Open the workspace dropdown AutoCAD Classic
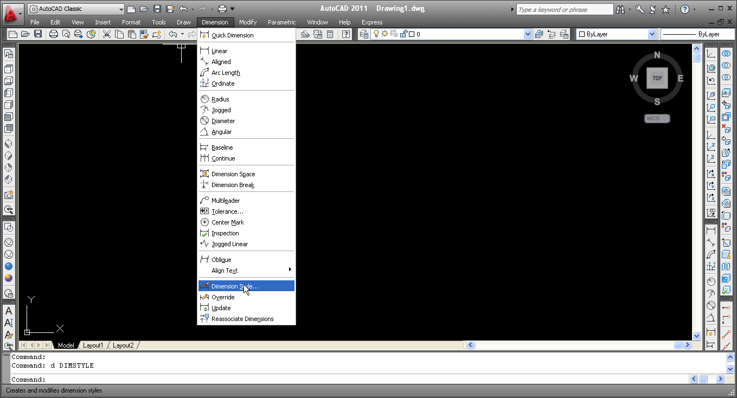The height and width of the screenshot is (398, 737). pos(76,9)
